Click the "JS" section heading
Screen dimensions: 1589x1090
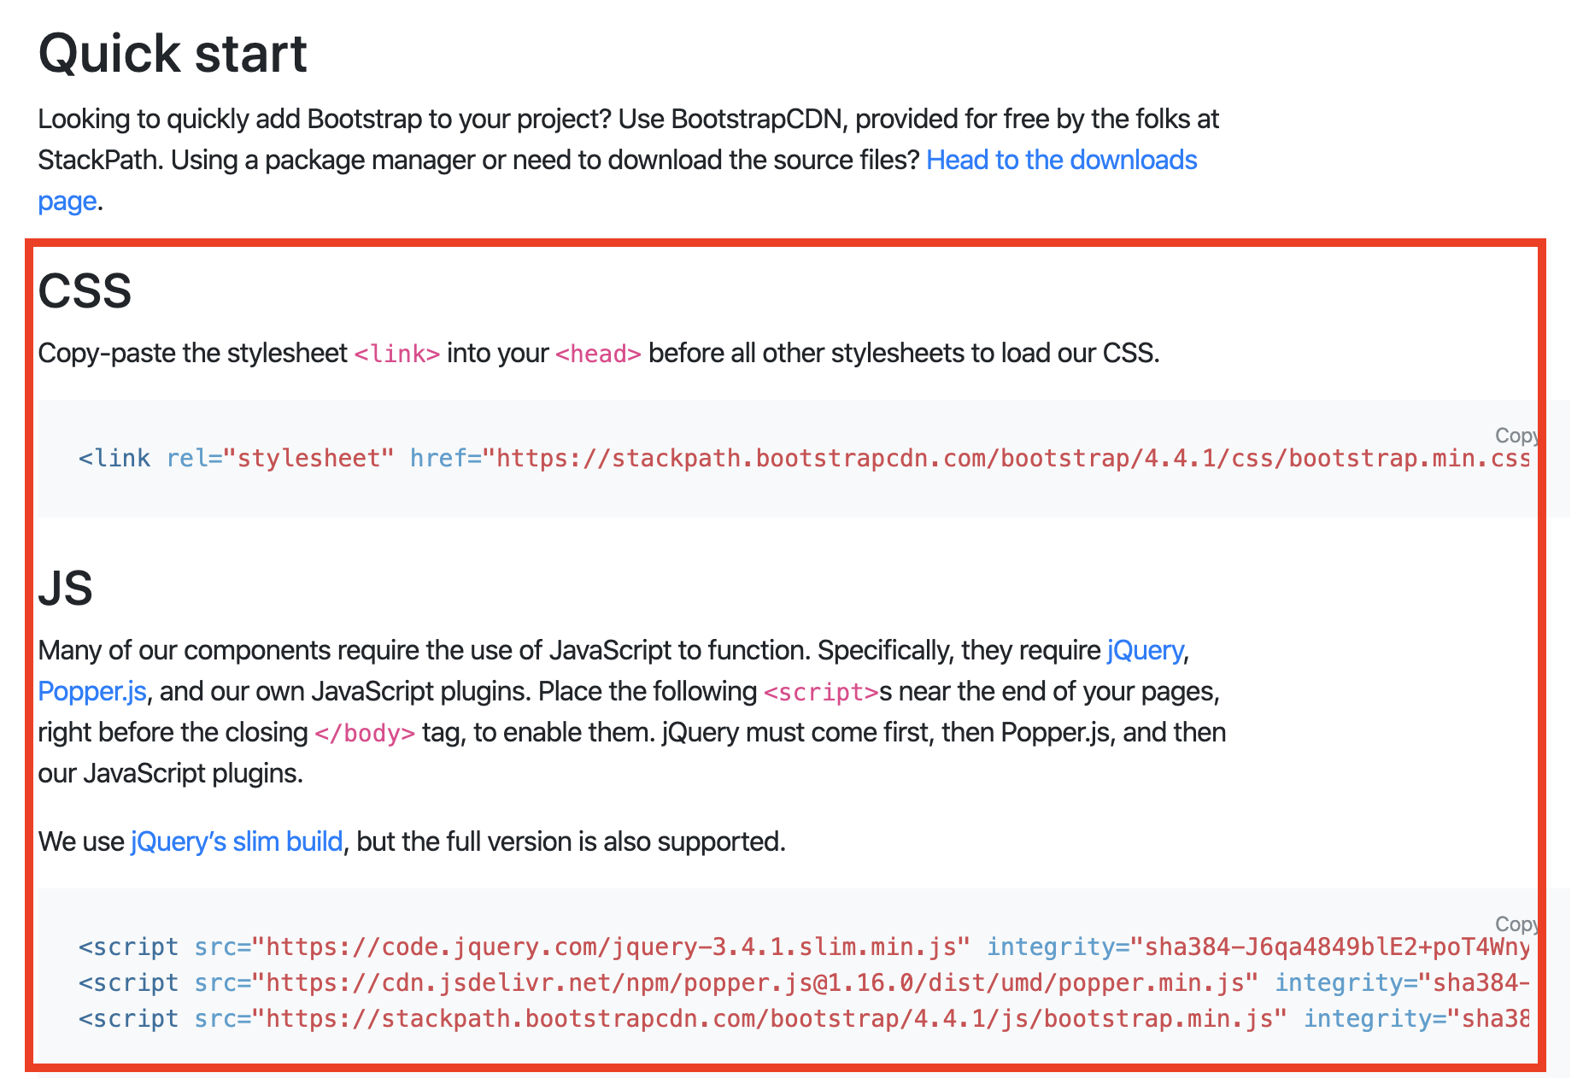(x=65, y=587)
